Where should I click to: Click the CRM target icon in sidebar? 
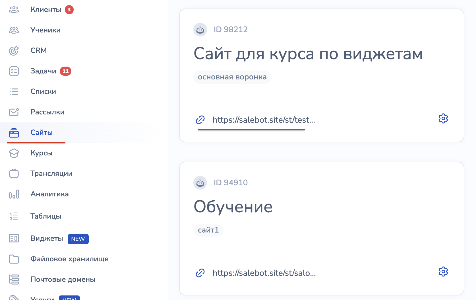[x=14, y=51]
